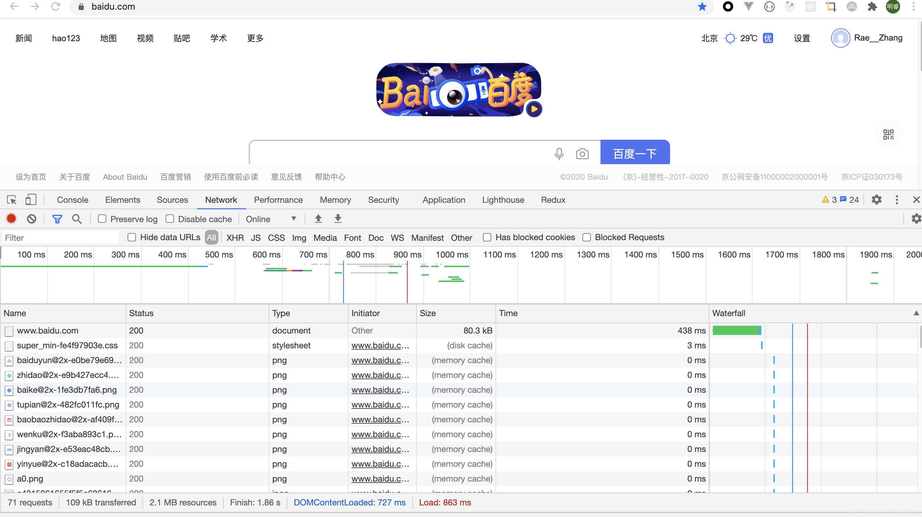Click the export HAR download icon
Viewport: 922px width, 517px height.
pyautogui.click(x=338, y=219)
